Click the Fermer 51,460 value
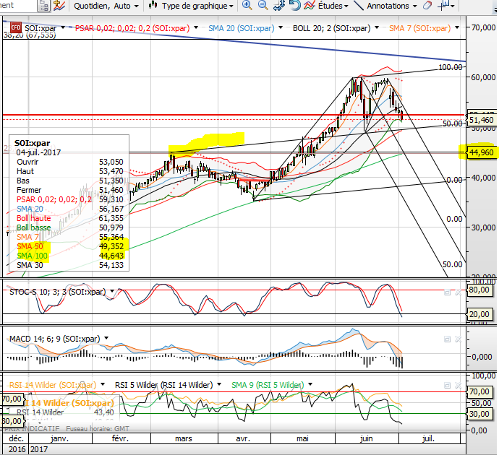This screenshot has width=499, height=455. 111,190
